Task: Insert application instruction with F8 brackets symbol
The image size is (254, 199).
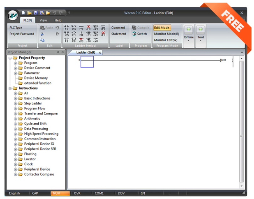Action: click(x=74, y=40)
